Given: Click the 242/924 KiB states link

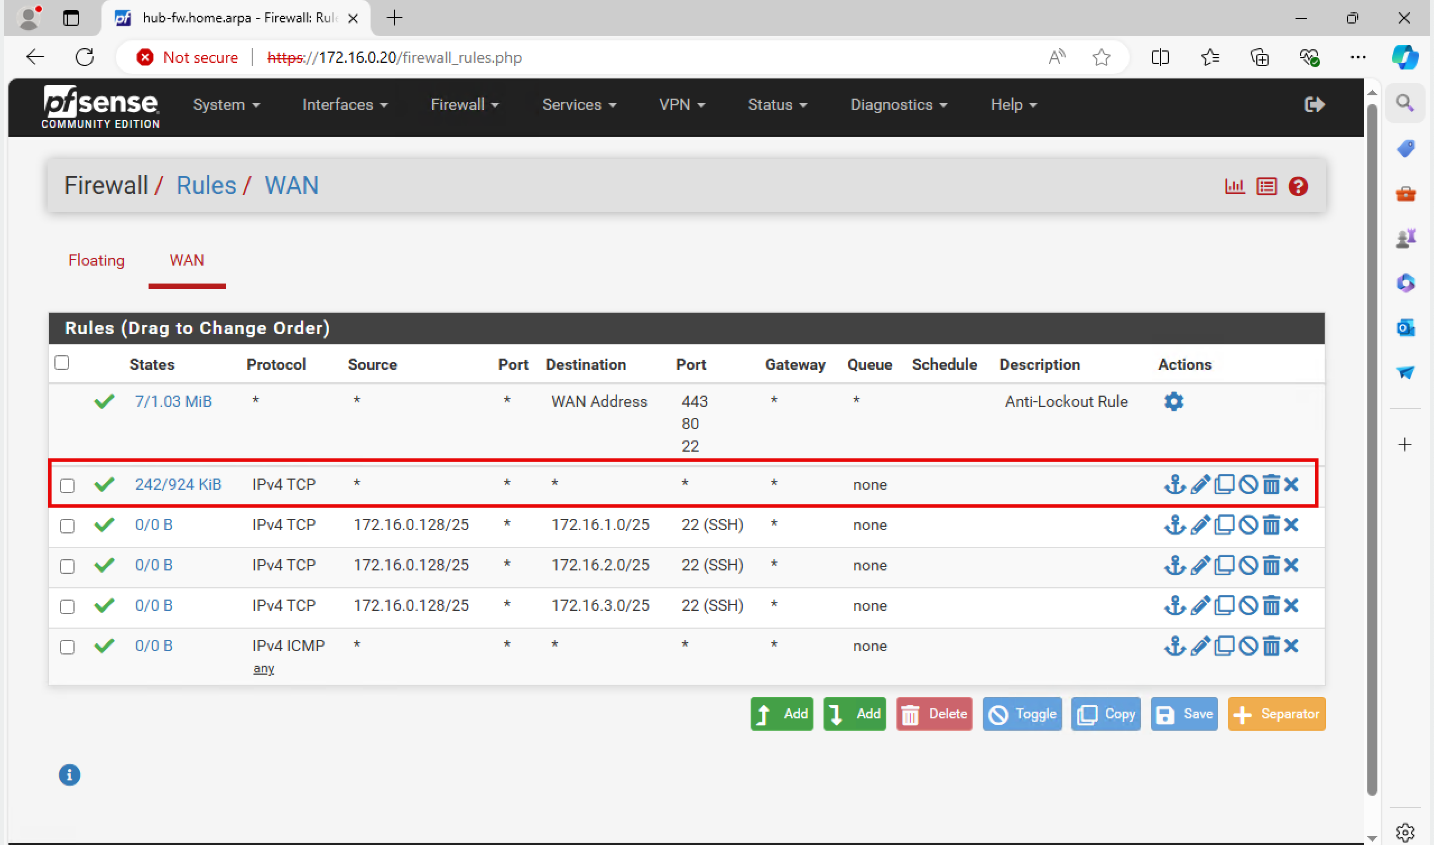Looking at the screenshot, I should (178, 484).
